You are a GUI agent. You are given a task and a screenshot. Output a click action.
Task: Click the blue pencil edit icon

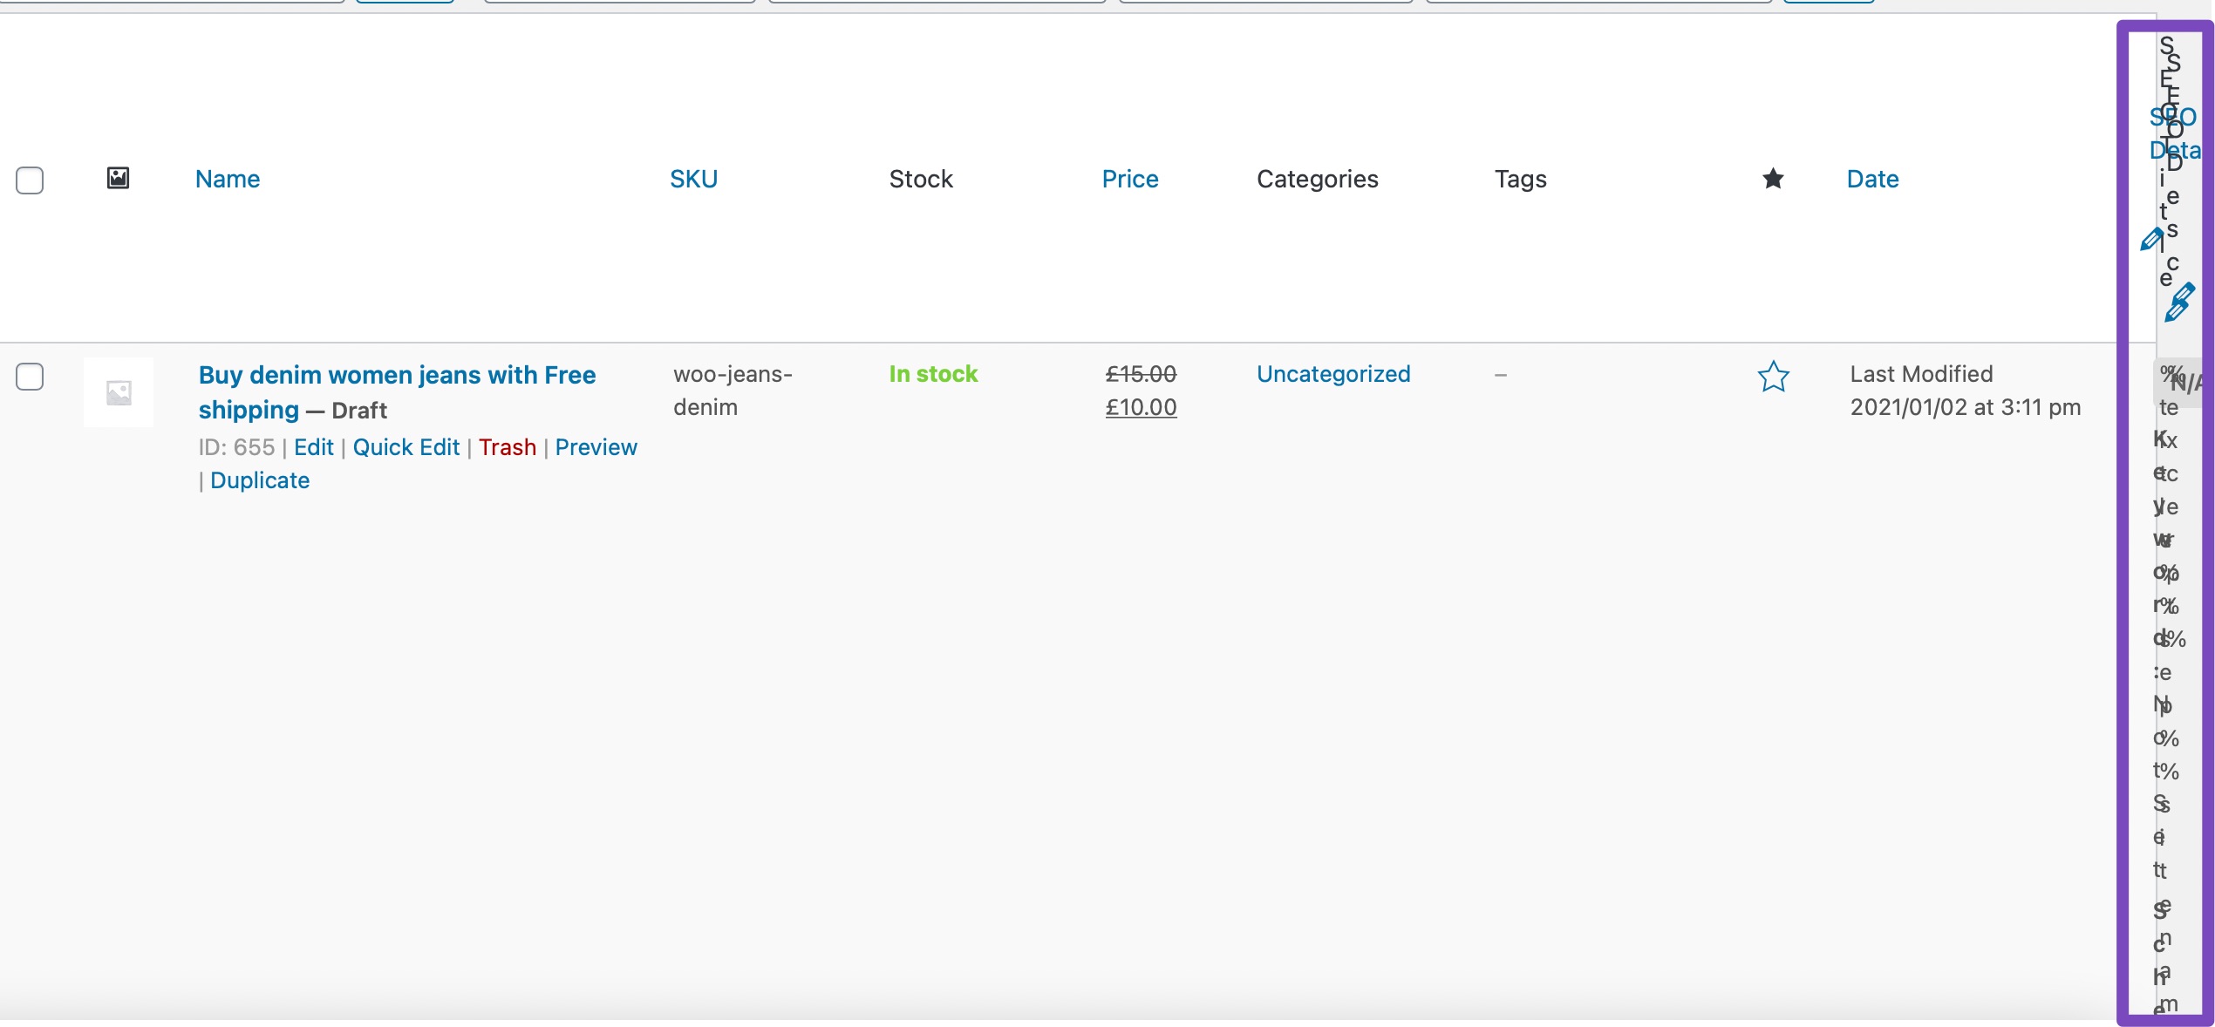point(2151,241)
